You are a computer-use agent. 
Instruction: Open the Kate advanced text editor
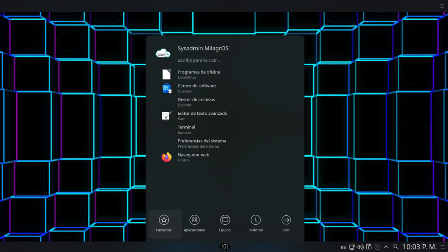(x=202, y=116)
